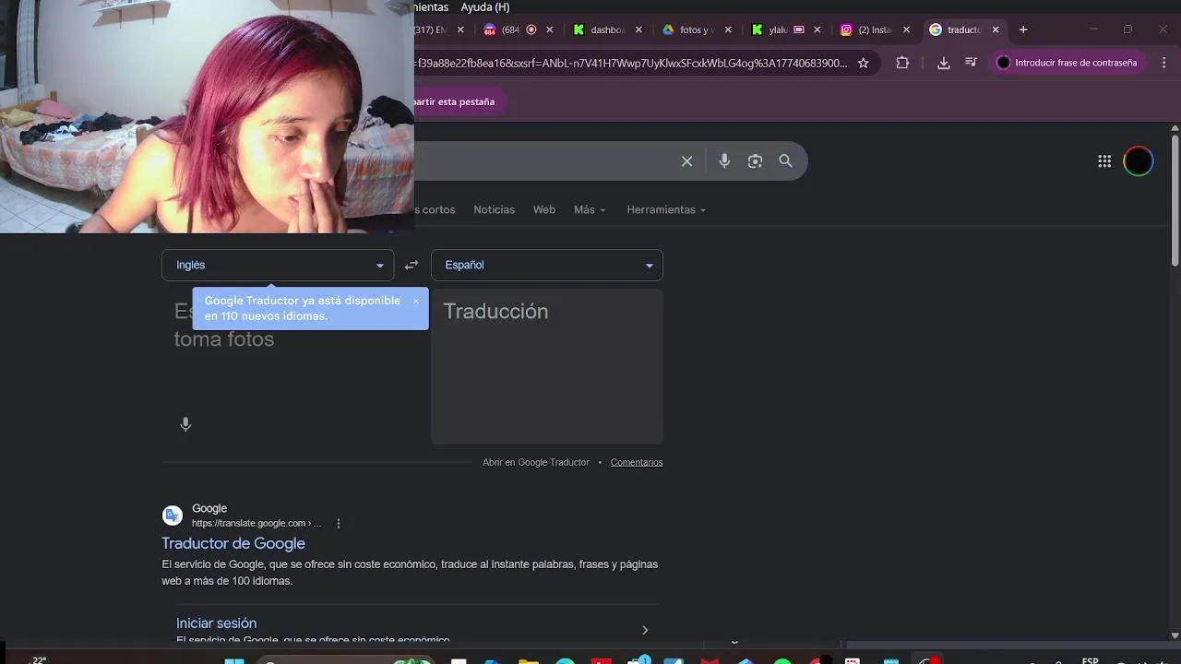Click the media icon on the ylalu tab

(799, 30)
